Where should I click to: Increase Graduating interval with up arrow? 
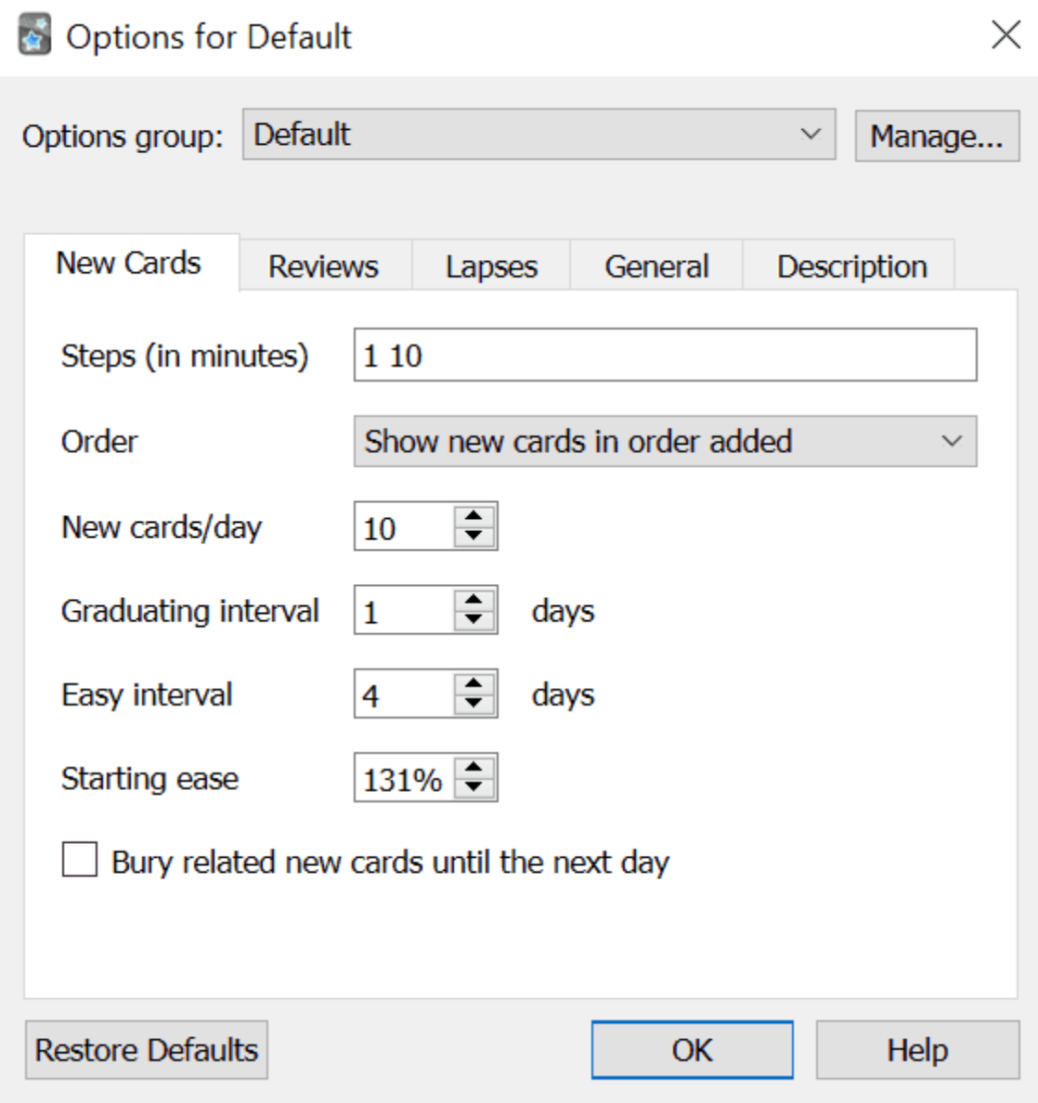click(x=474, y=600)
